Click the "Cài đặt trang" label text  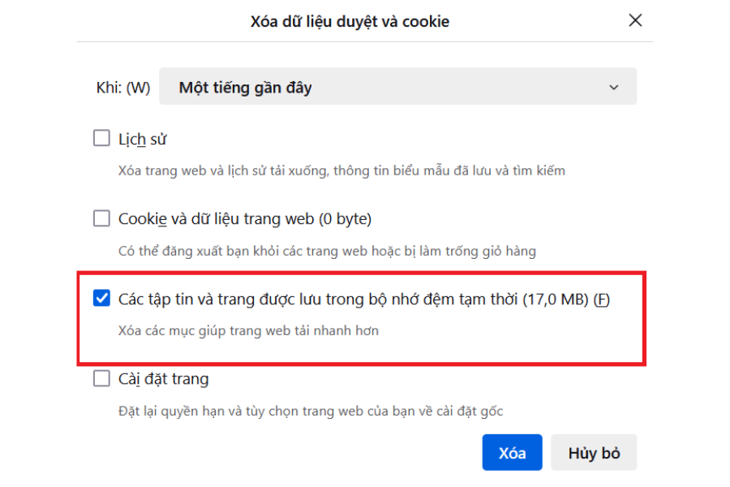click(x=164, y=378)
